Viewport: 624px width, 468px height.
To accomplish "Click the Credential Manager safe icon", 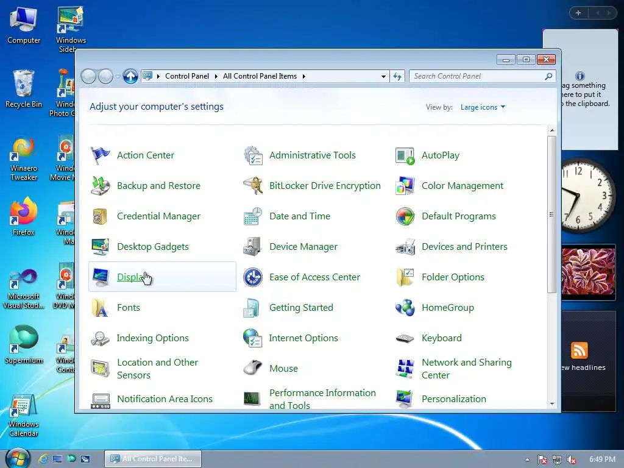I will [101, 216].
